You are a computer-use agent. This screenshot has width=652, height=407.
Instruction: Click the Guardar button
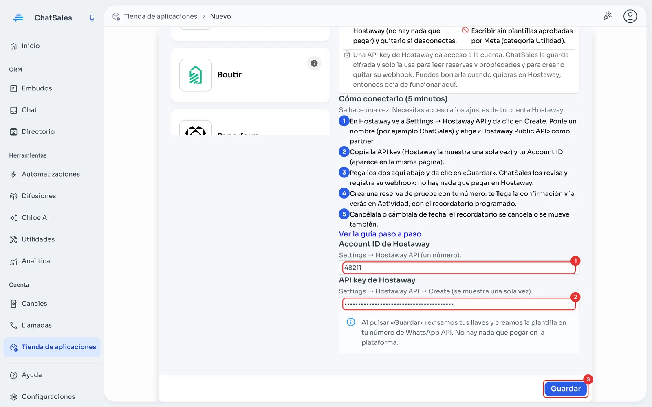click(566, 389)
